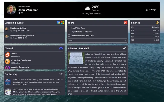The image size is (164, 102).
Task: Open Angular Community Discord server
Action: (x=34, y=67)
